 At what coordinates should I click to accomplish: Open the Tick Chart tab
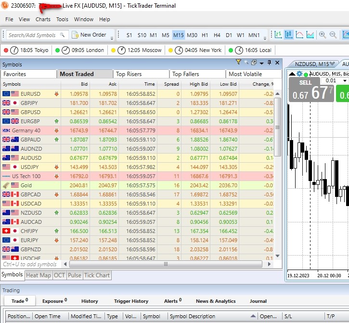[x=97, y=275]
